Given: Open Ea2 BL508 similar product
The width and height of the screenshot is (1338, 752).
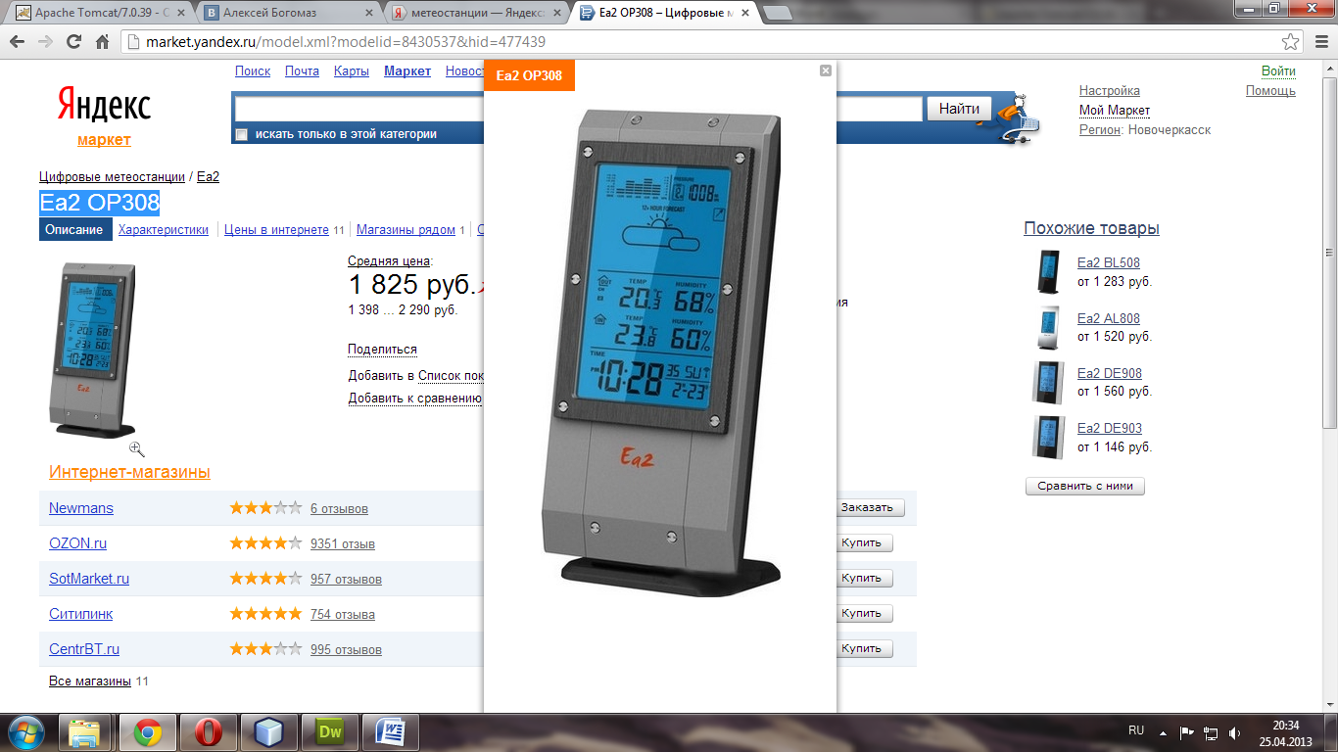Looking at the screenshot, I should [1109, 263].
